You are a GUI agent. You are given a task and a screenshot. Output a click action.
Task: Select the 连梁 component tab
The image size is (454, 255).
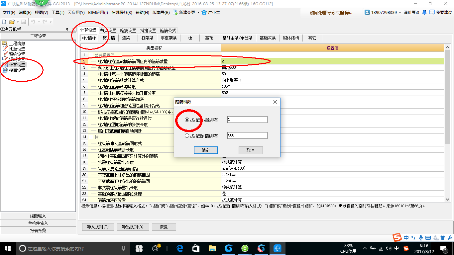pyautogui.click(x=126, y=38)
